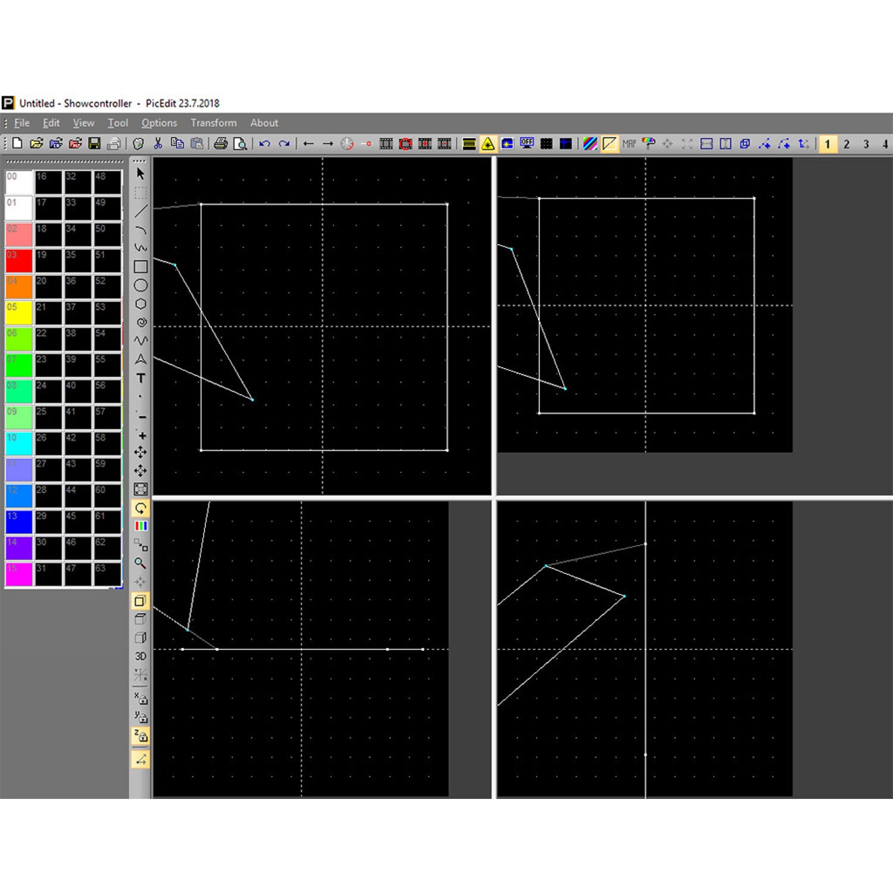Screen dimensions: 893x893
Task: Toggle the rotate tool
Action: [x=140, y=508]
